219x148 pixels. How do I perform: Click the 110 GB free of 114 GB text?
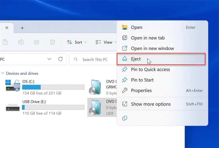[42, 113]
